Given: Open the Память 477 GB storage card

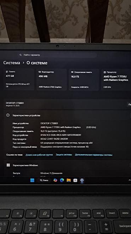Looking at the screenshot, I should 19,80.
